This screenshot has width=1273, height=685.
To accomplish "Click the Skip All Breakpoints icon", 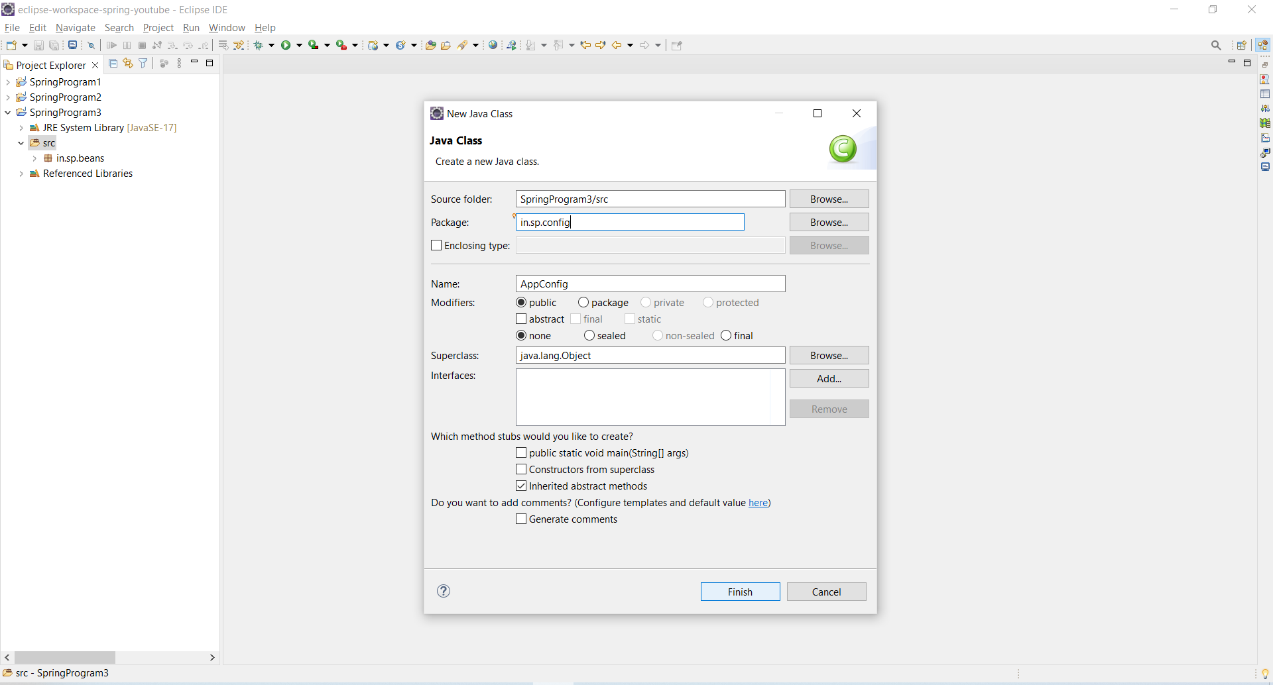I will tap(91, 45).
